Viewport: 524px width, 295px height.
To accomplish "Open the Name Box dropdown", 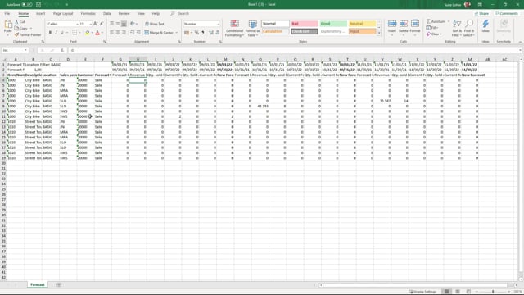I will coord(25,50).
